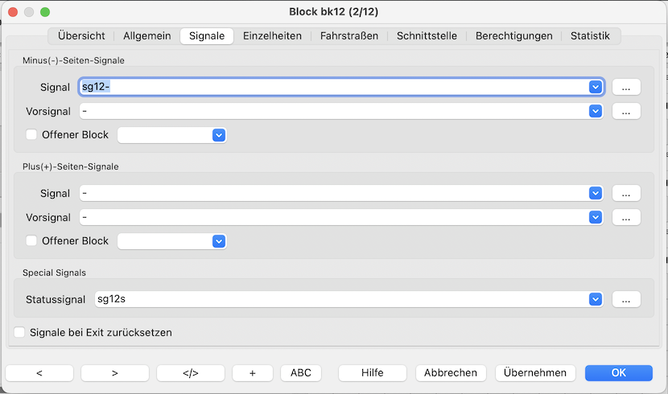Click the Abbrechen button
The height and width of the screenshot is (394, 668).
point(451,373)
